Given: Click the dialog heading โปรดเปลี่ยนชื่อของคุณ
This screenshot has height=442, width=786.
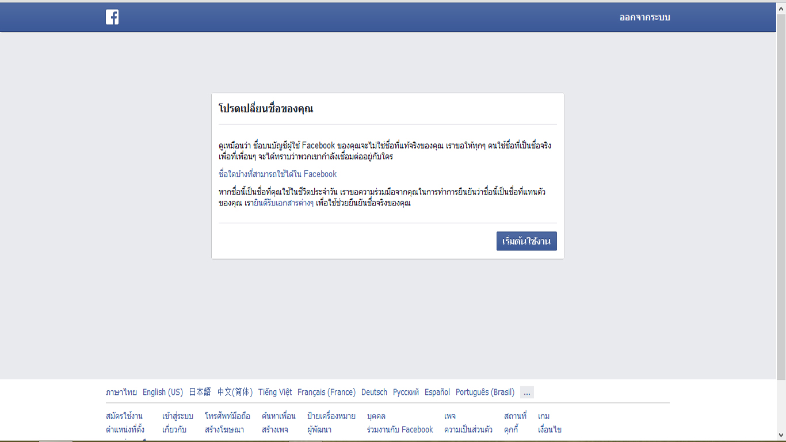Looking at the screenshot, I should [x=266, y=108].
